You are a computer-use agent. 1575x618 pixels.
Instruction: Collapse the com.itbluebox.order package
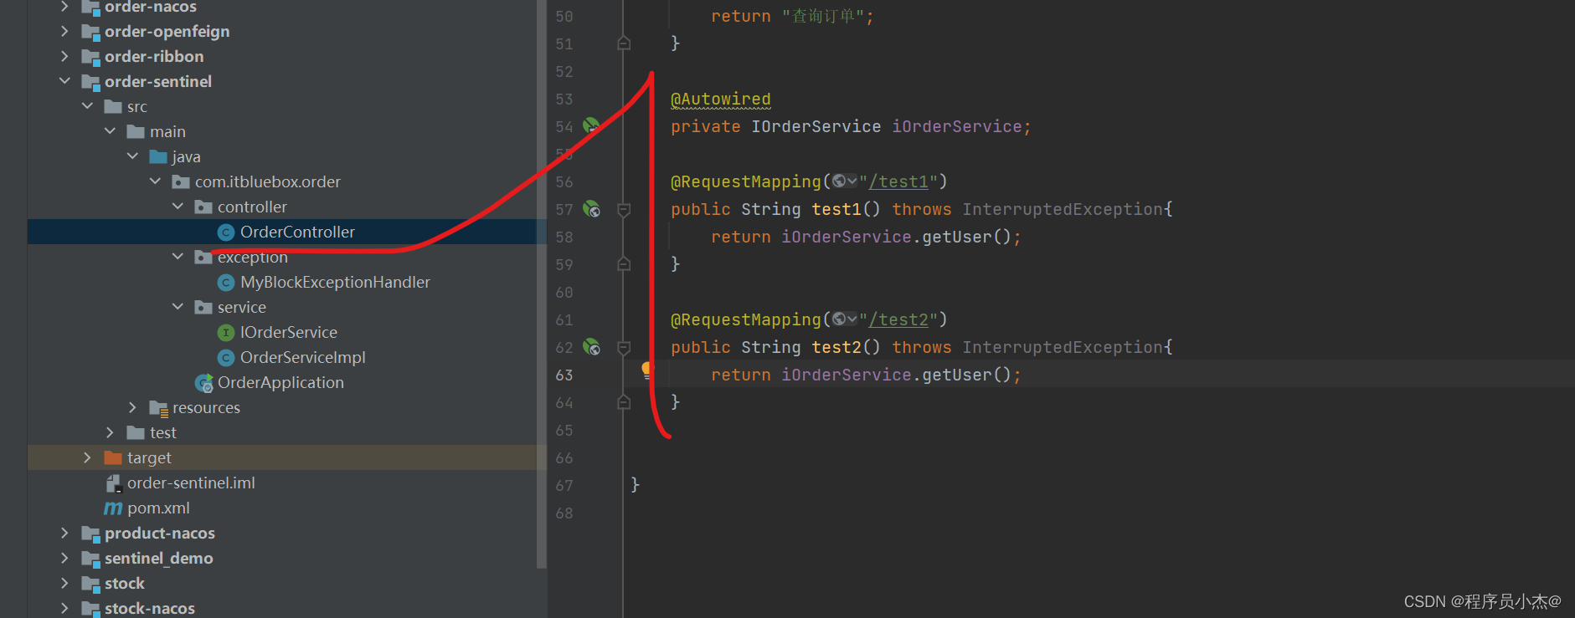tap(155, 181)
